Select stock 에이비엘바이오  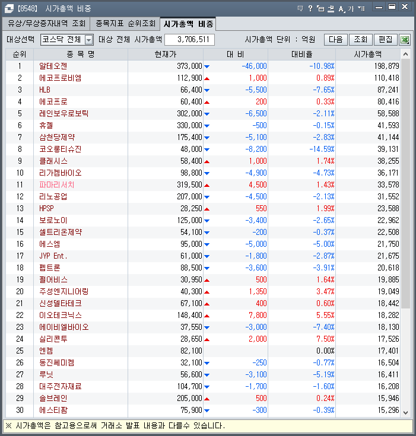pyautogui.click(x=63, y=327)
